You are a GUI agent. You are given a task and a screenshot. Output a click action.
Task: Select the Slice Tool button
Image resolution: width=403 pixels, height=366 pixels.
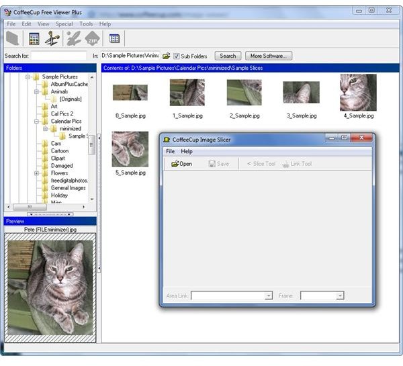[261, 164]
